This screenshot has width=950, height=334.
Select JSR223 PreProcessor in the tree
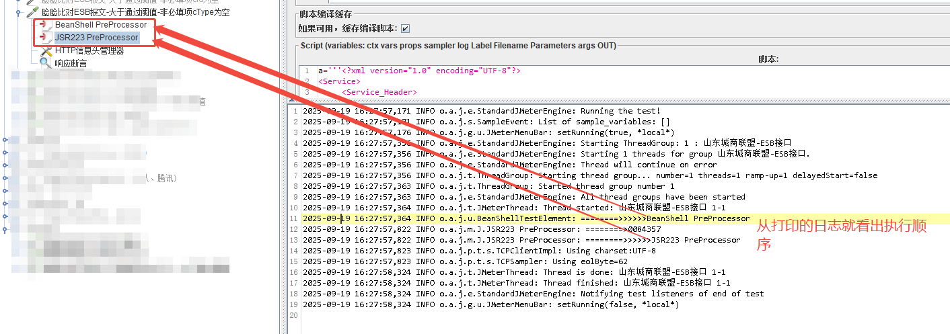[97, 38]
